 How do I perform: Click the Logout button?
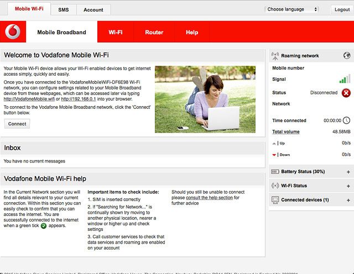pyautogui.click(x=341, y=10)
